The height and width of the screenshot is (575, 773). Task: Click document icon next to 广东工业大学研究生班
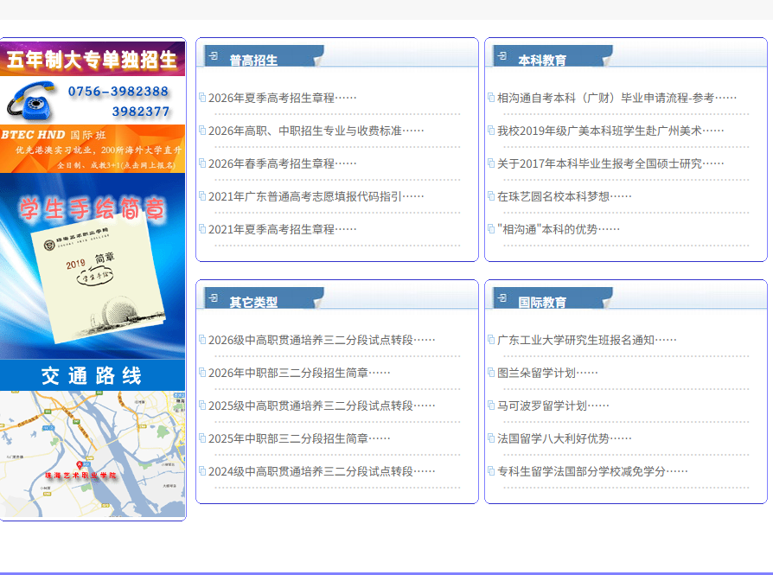(x=491, y=339)
